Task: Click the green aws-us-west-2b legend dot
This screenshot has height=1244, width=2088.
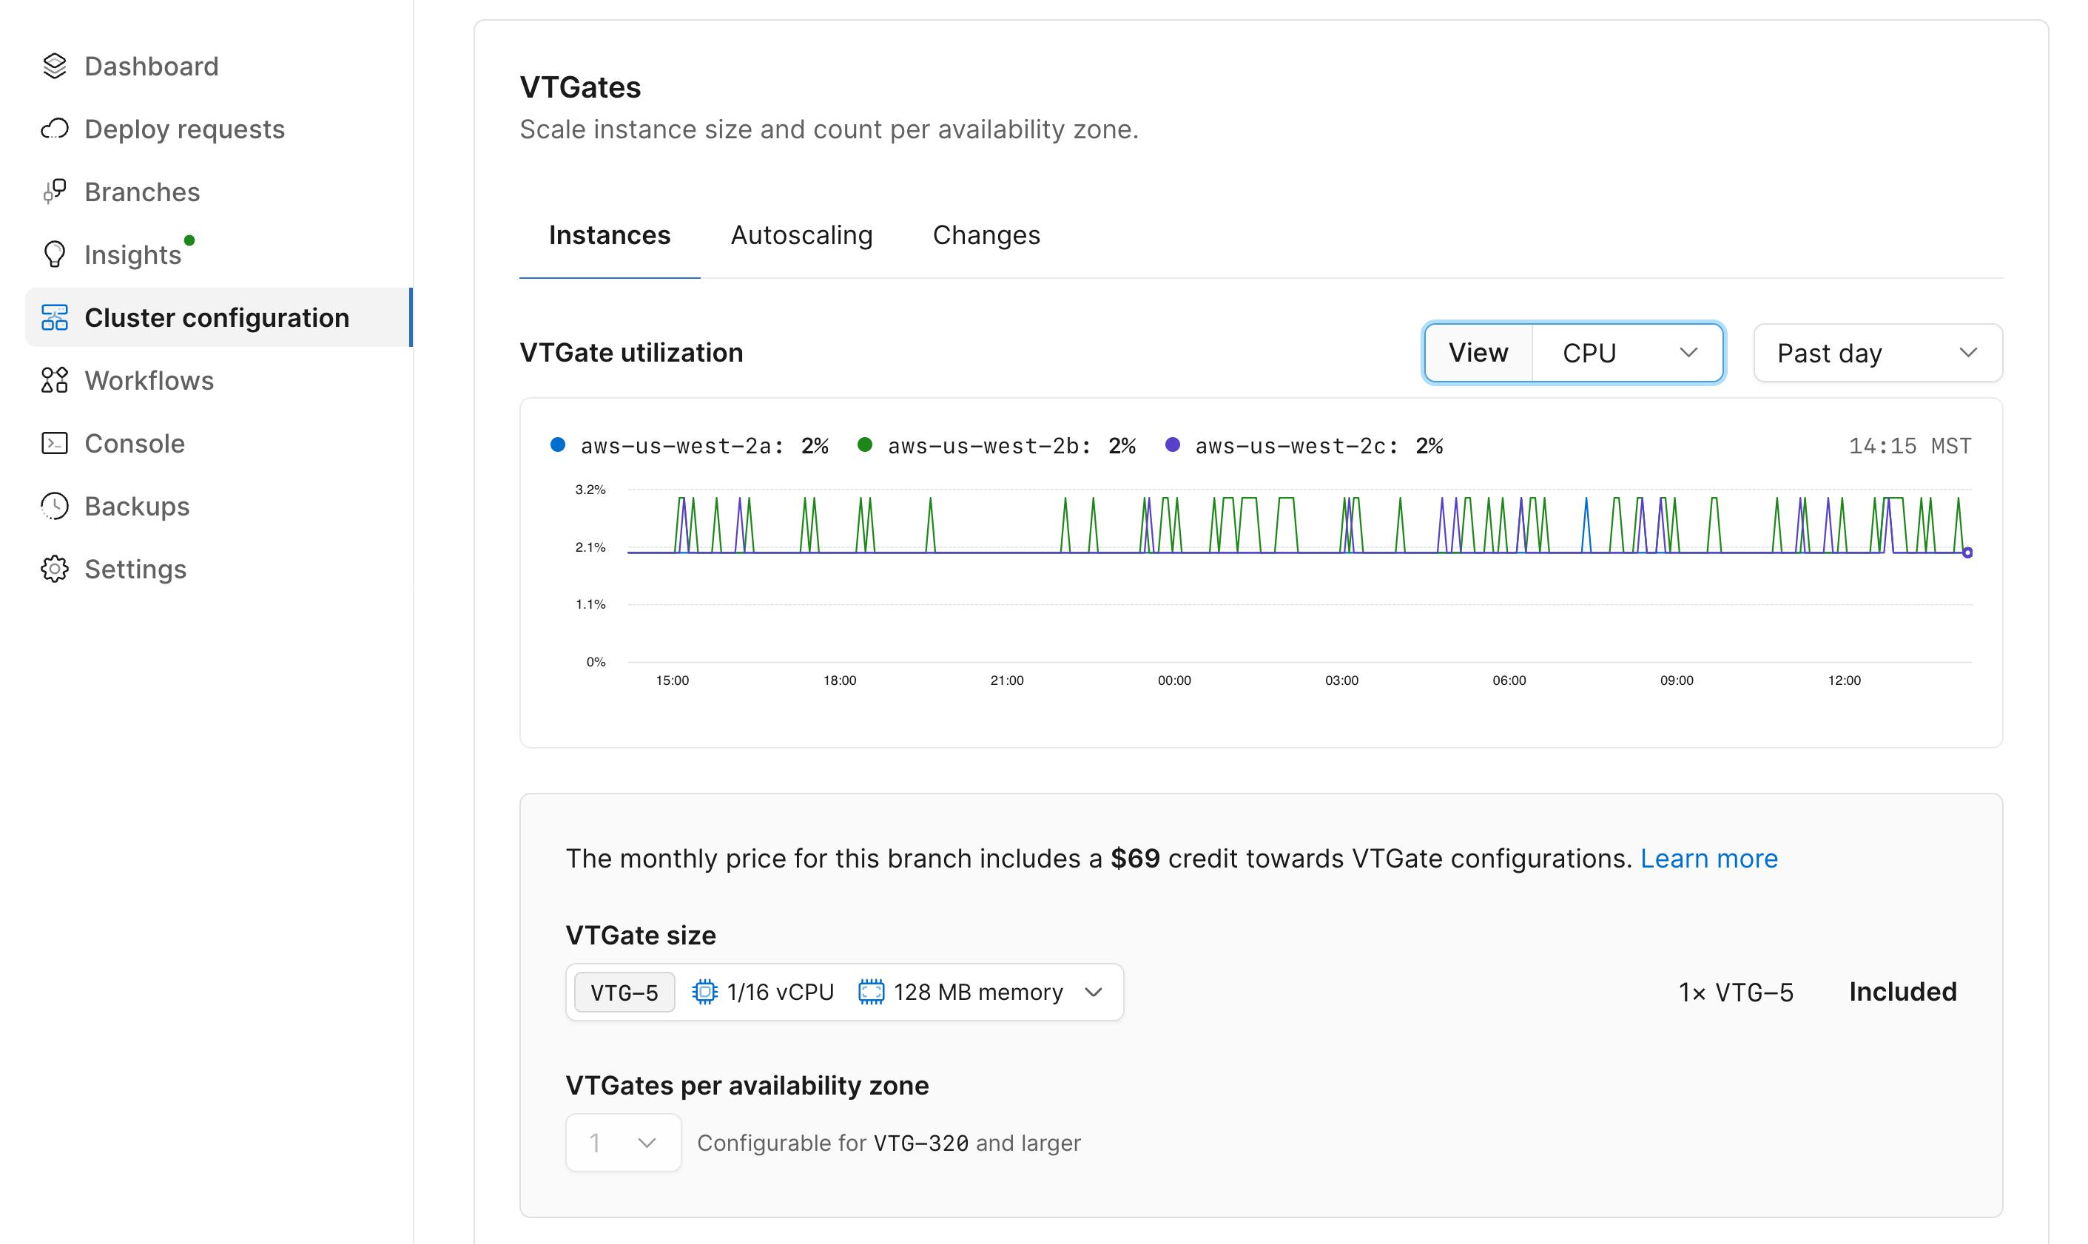Action: [x=864, y=445]
